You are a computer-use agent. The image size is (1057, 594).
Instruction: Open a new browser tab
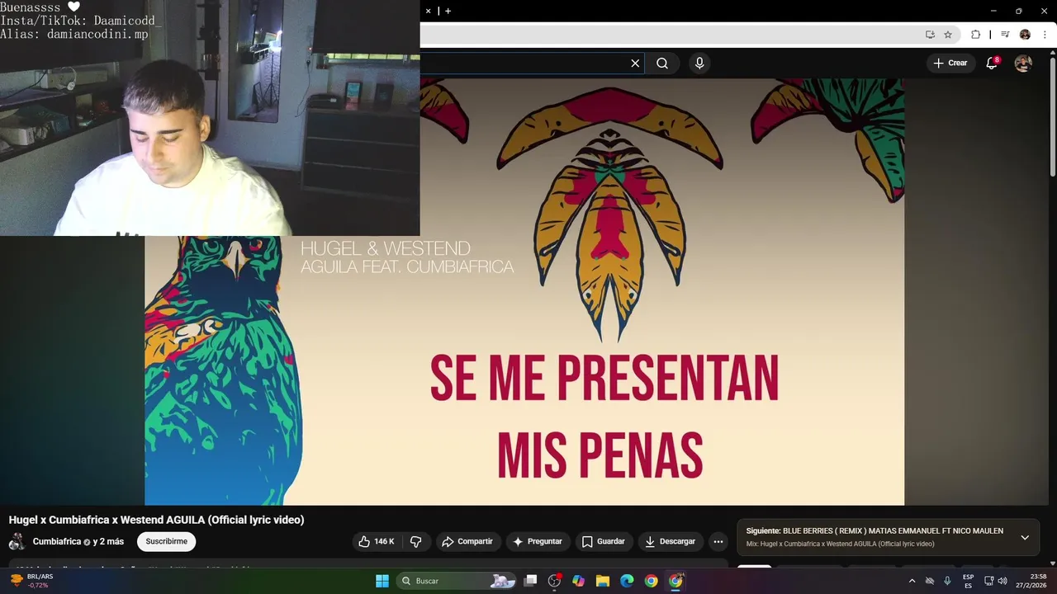click(448, 11)
